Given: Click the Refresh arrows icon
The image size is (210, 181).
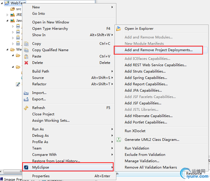Looking at the screenshot, I should tap(26, 108).
